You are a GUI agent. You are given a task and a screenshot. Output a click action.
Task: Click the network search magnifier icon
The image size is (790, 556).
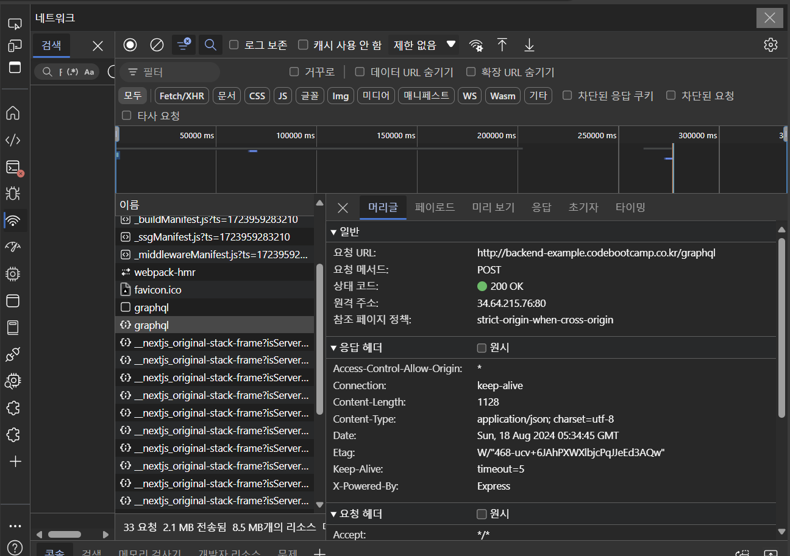tap(210, 44)
